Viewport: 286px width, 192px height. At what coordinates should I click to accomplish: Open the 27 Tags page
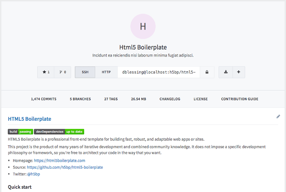pyautogui.click(x=111, y=99)
